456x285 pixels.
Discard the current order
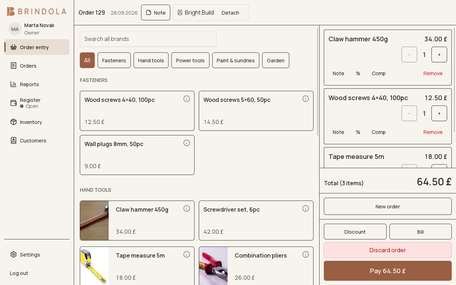click(388, 250)
